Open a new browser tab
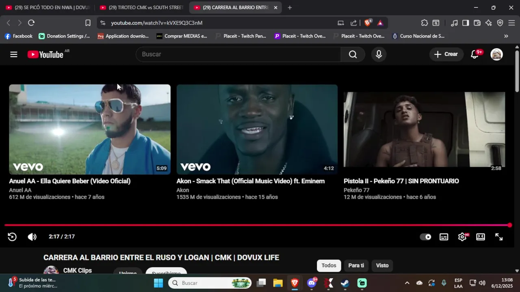This screenshot has width=520, height=292. [290, 7]
